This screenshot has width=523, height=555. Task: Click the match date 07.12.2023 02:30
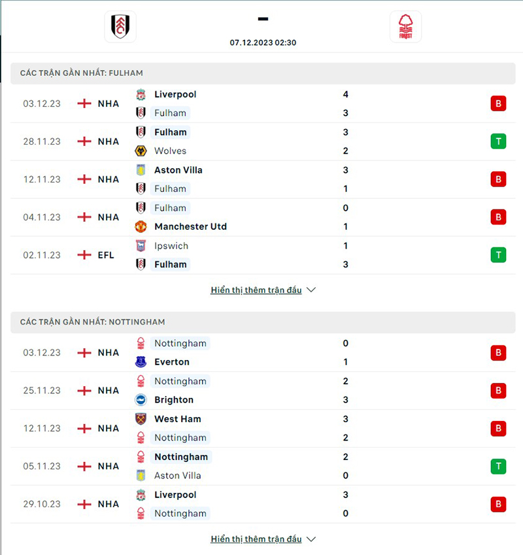263,43
